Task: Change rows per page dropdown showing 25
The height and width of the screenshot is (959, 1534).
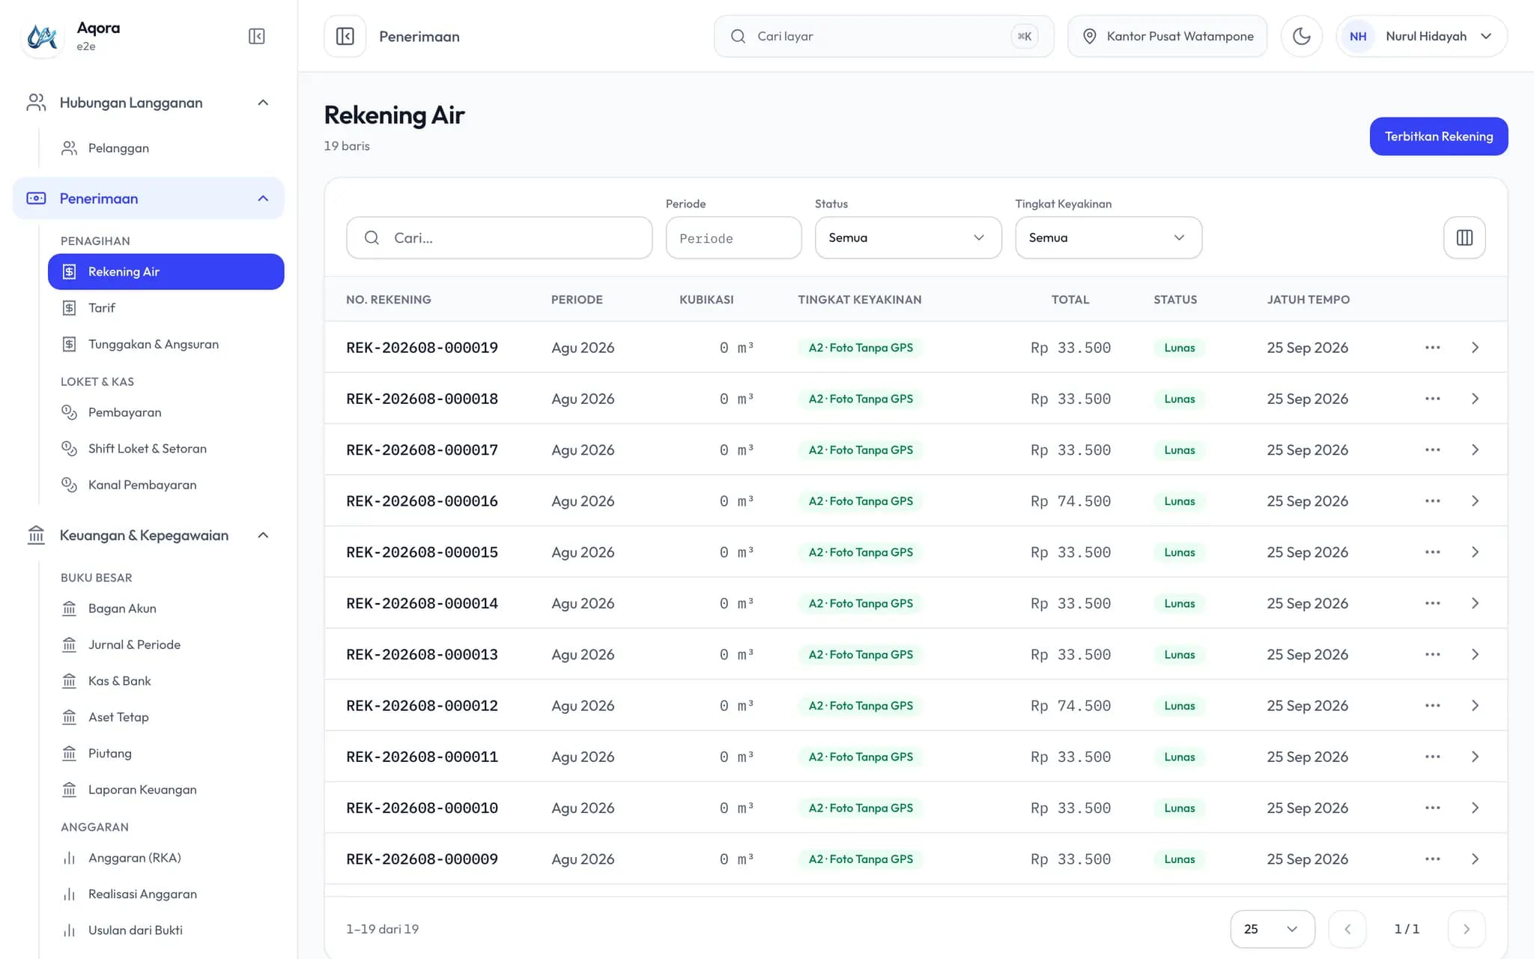Action: pyautogui.click(x=1273, y=929)
